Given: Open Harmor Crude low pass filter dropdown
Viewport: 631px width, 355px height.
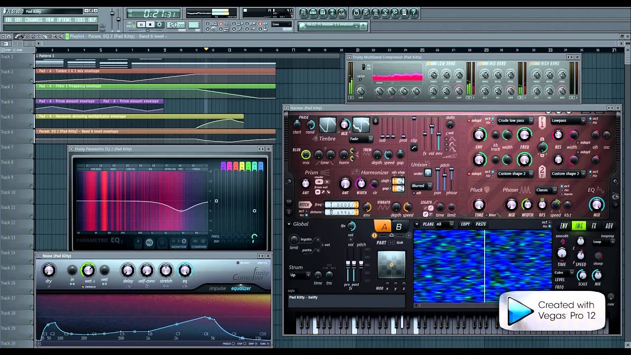Looking at the screenshot, I should 515,120.
